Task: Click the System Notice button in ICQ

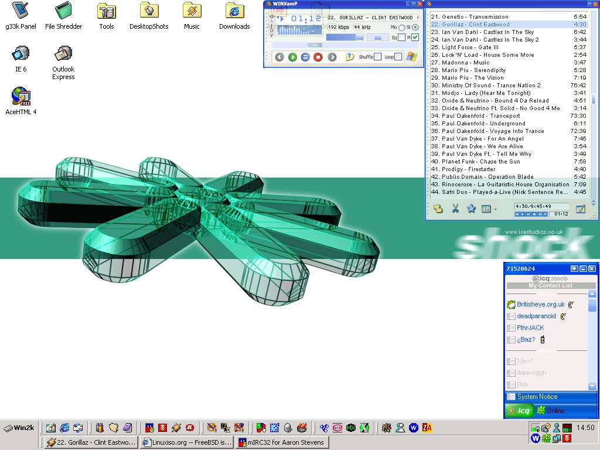Action: click(536, 397)
